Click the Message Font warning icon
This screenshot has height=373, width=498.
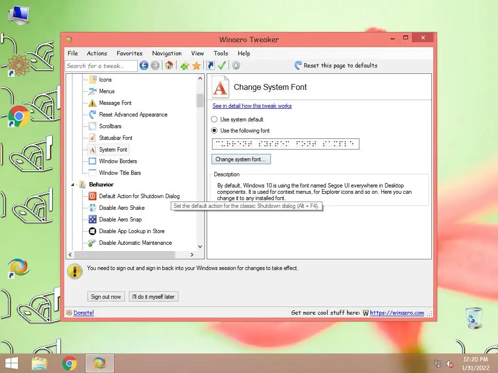click(x=92, y=103)
